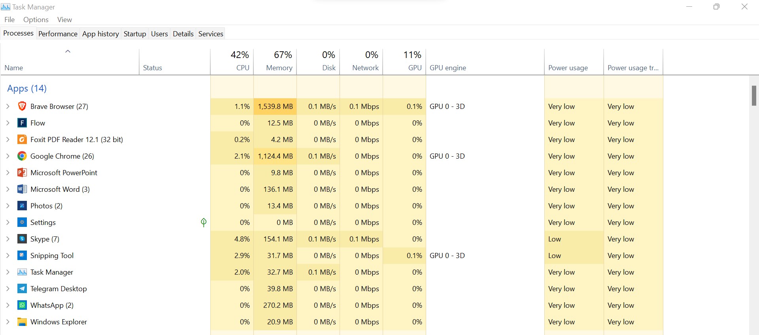Open the Options menu
759x335 pixels.
tap(36, 20)
